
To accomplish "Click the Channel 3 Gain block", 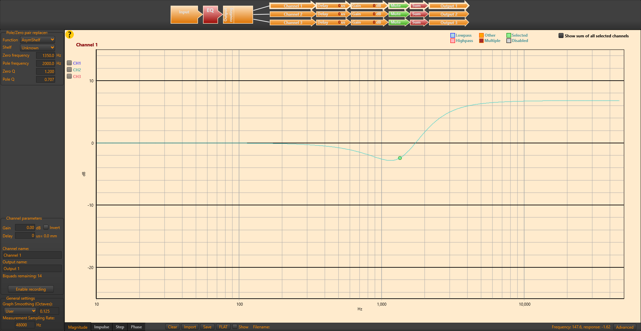I will click(x=369, y=22).
